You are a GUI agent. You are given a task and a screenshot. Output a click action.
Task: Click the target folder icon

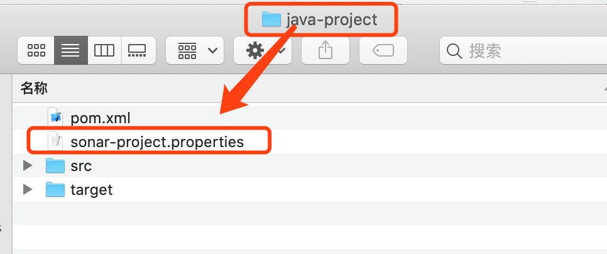(56, 189)
